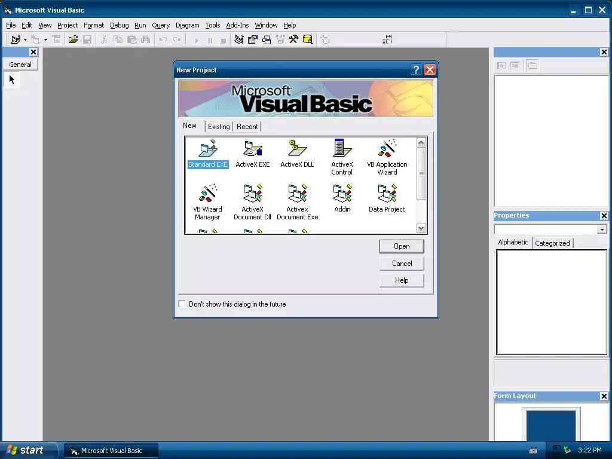The image size is (612, 459).
Task: Click the Form Layout Window toolbar icon
Action: coord(267,39)
